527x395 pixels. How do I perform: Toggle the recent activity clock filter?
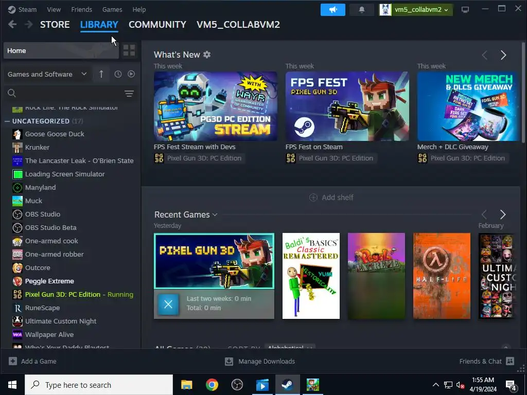[x=118, y=74]
